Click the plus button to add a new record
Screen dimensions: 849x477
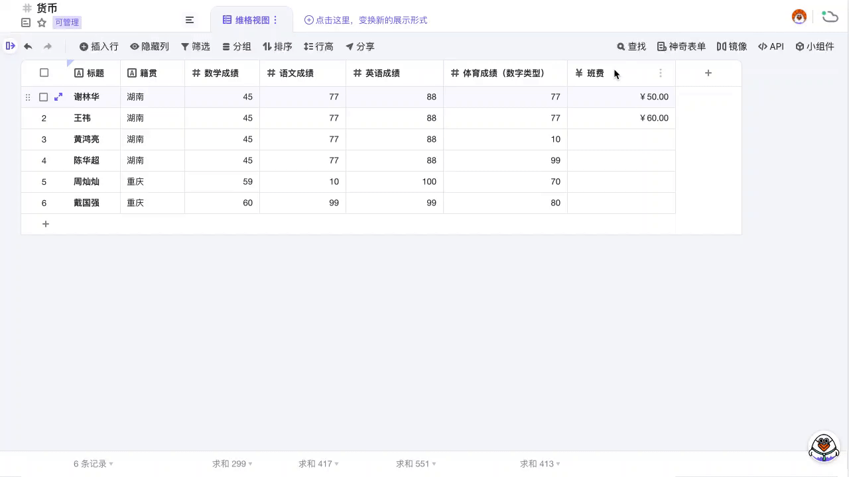(x=45, y=224)
